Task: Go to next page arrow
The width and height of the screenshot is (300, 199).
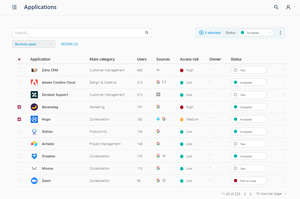Action: (x=251, y=194)
